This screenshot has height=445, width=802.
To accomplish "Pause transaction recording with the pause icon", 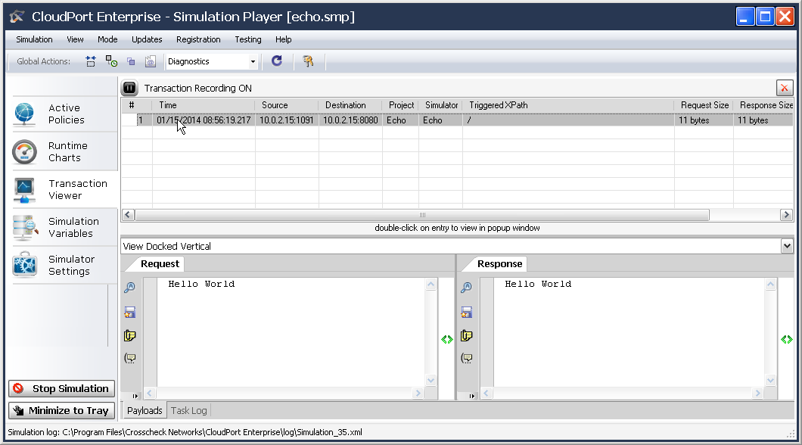I will pyautogui.click(x=130, y=88).
